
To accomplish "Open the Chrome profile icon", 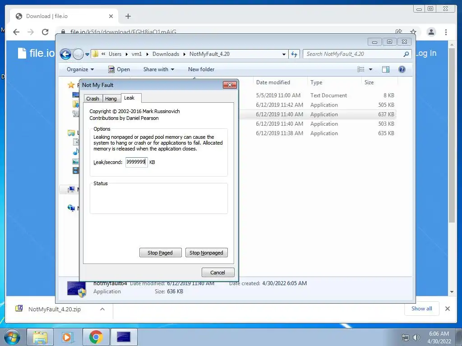I will 431,32.
